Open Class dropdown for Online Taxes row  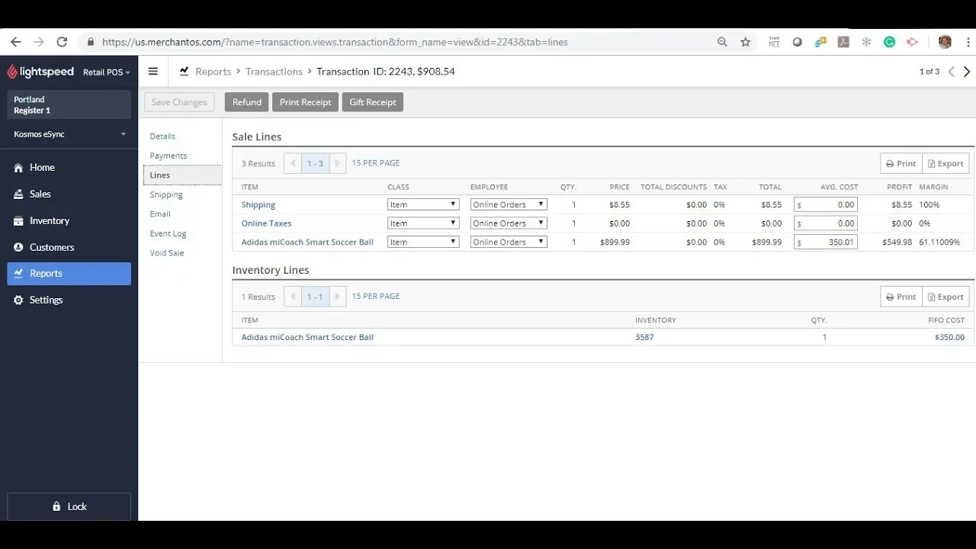tap(423, 223)
